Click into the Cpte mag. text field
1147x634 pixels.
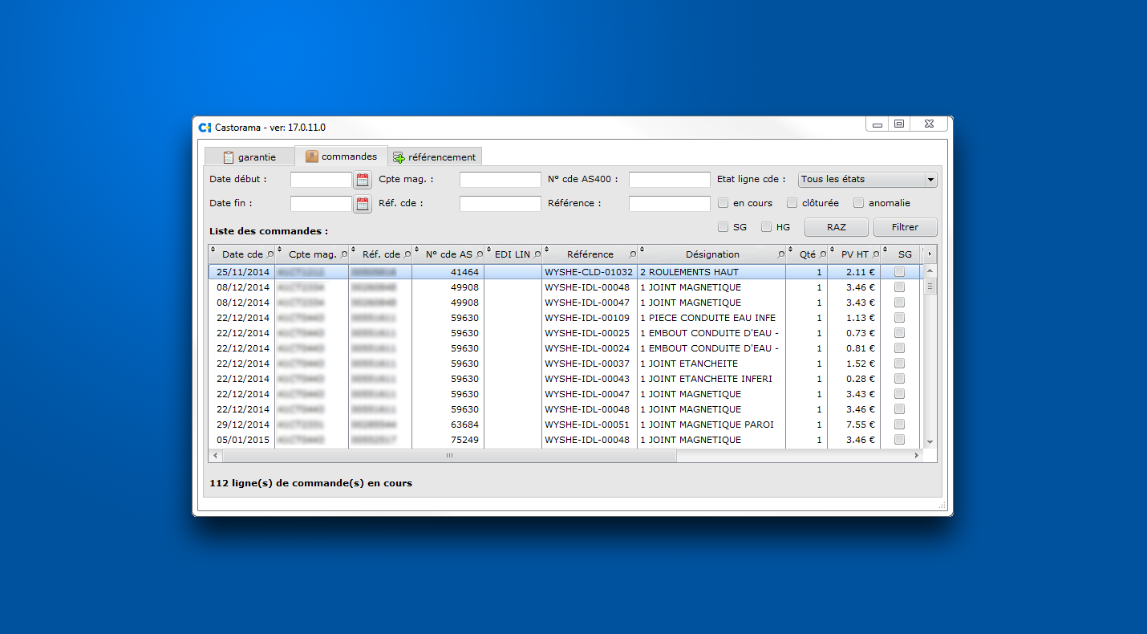tap(501, 180)
